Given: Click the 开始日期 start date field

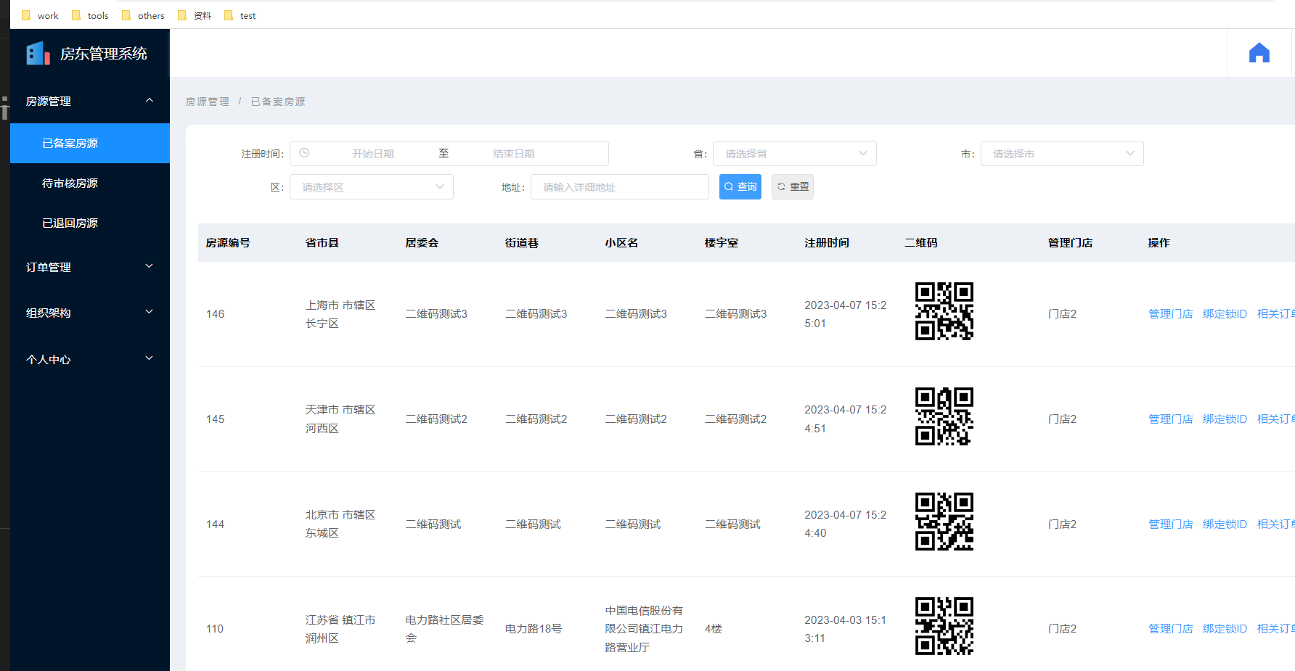Looking at the screenshot, I should (373, 153).
